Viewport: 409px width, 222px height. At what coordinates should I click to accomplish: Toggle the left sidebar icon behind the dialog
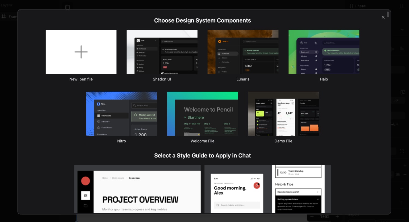[68, 7]
